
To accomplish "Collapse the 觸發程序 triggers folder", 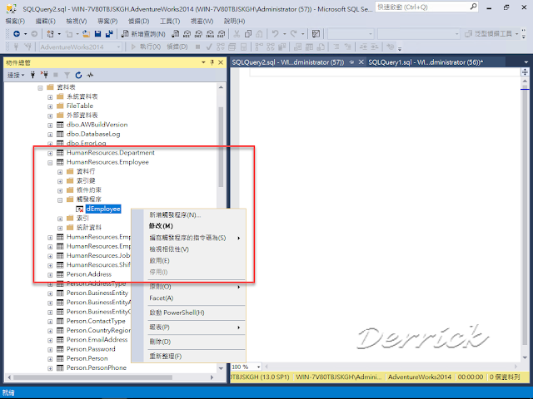I will pos(60,199).
